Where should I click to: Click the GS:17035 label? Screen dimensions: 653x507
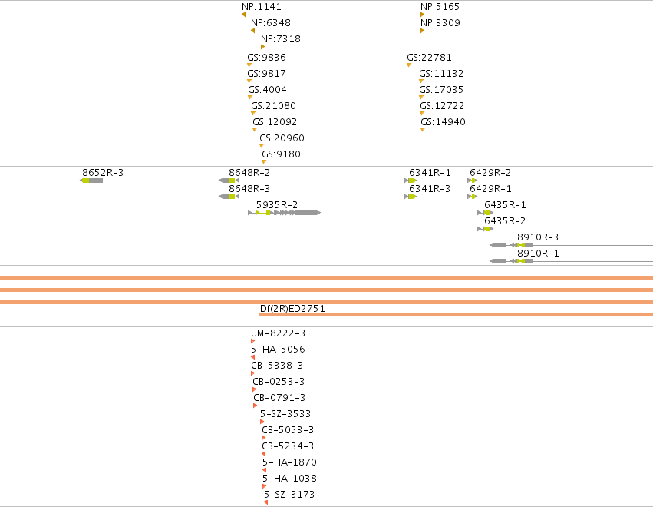point(441,90)
